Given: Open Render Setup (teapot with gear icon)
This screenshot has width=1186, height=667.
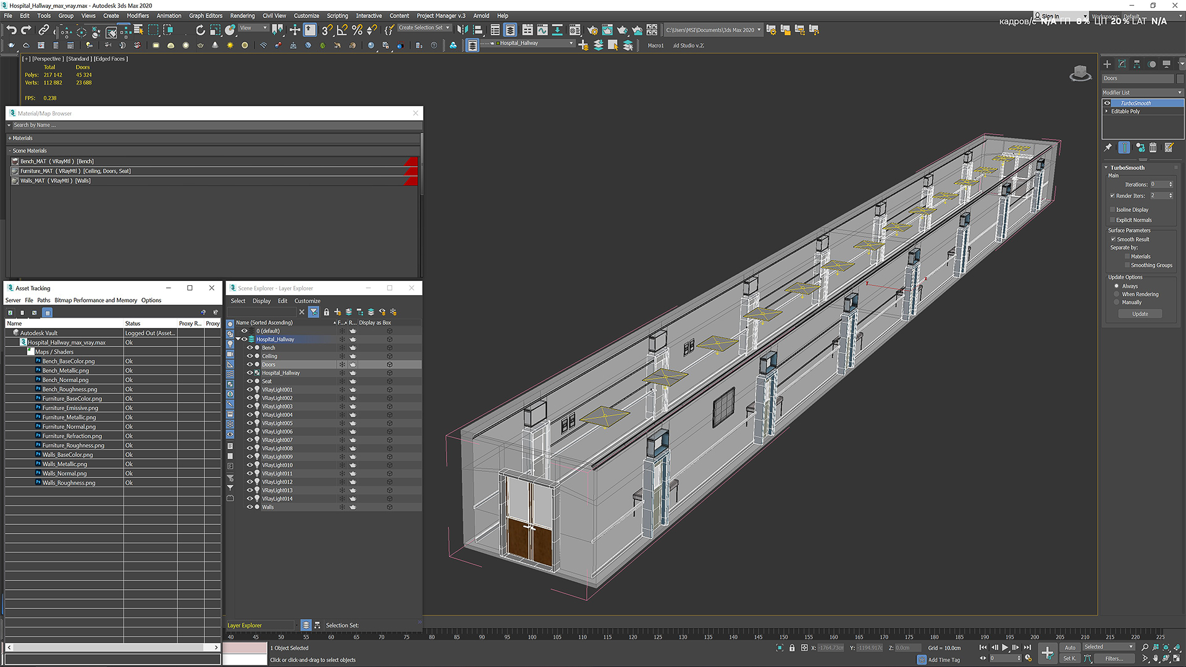Looking at the screenshot, I should [x=592, y=30].
